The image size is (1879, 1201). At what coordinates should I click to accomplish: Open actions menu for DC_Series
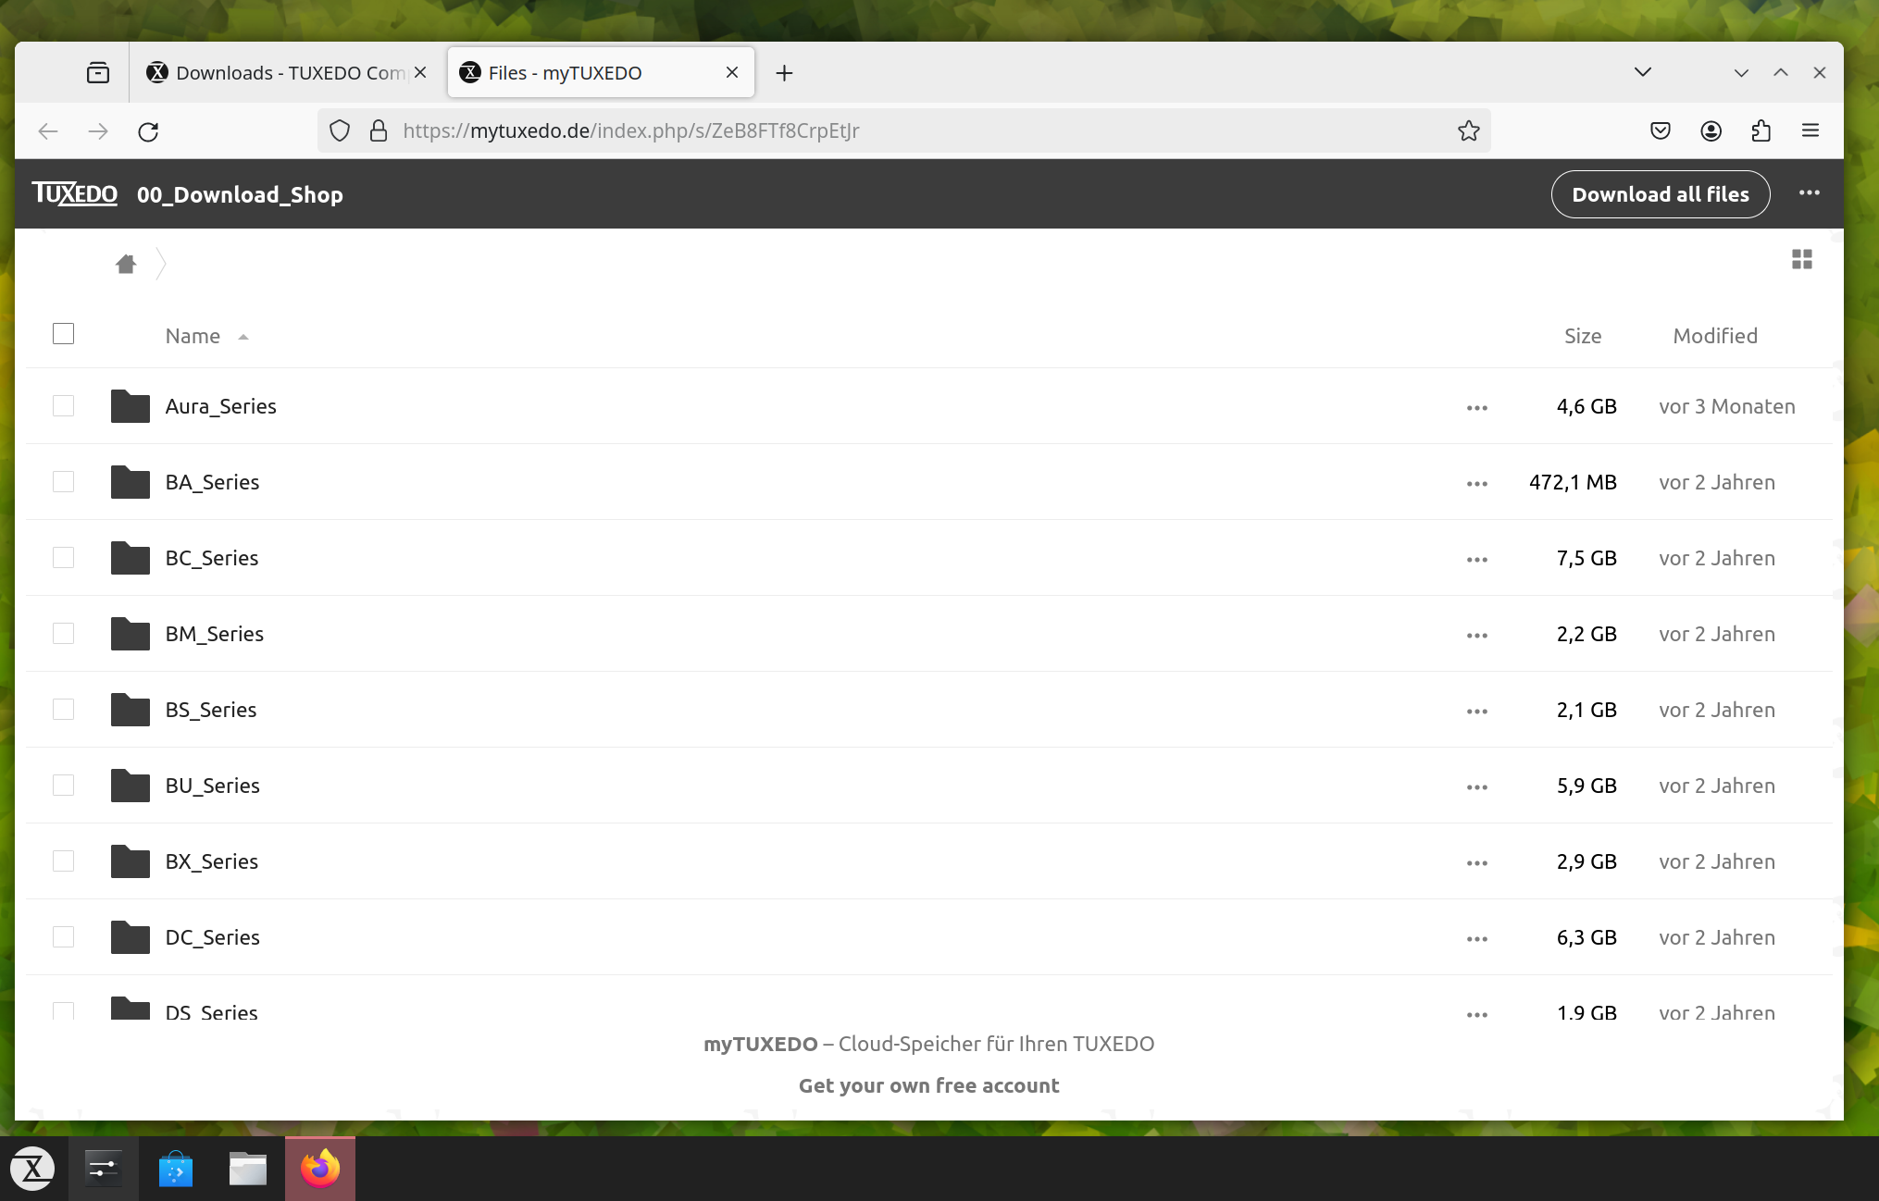click(1476, 939)
